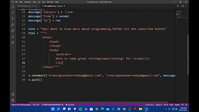Click the feedback icon in status bar
Viewport: 199px width, 112px height.
183,105
